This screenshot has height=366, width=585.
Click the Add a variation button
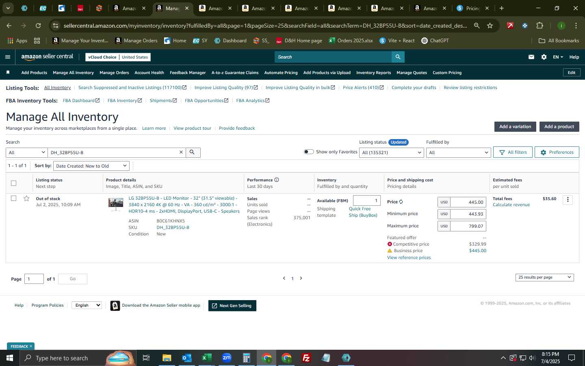515,126
